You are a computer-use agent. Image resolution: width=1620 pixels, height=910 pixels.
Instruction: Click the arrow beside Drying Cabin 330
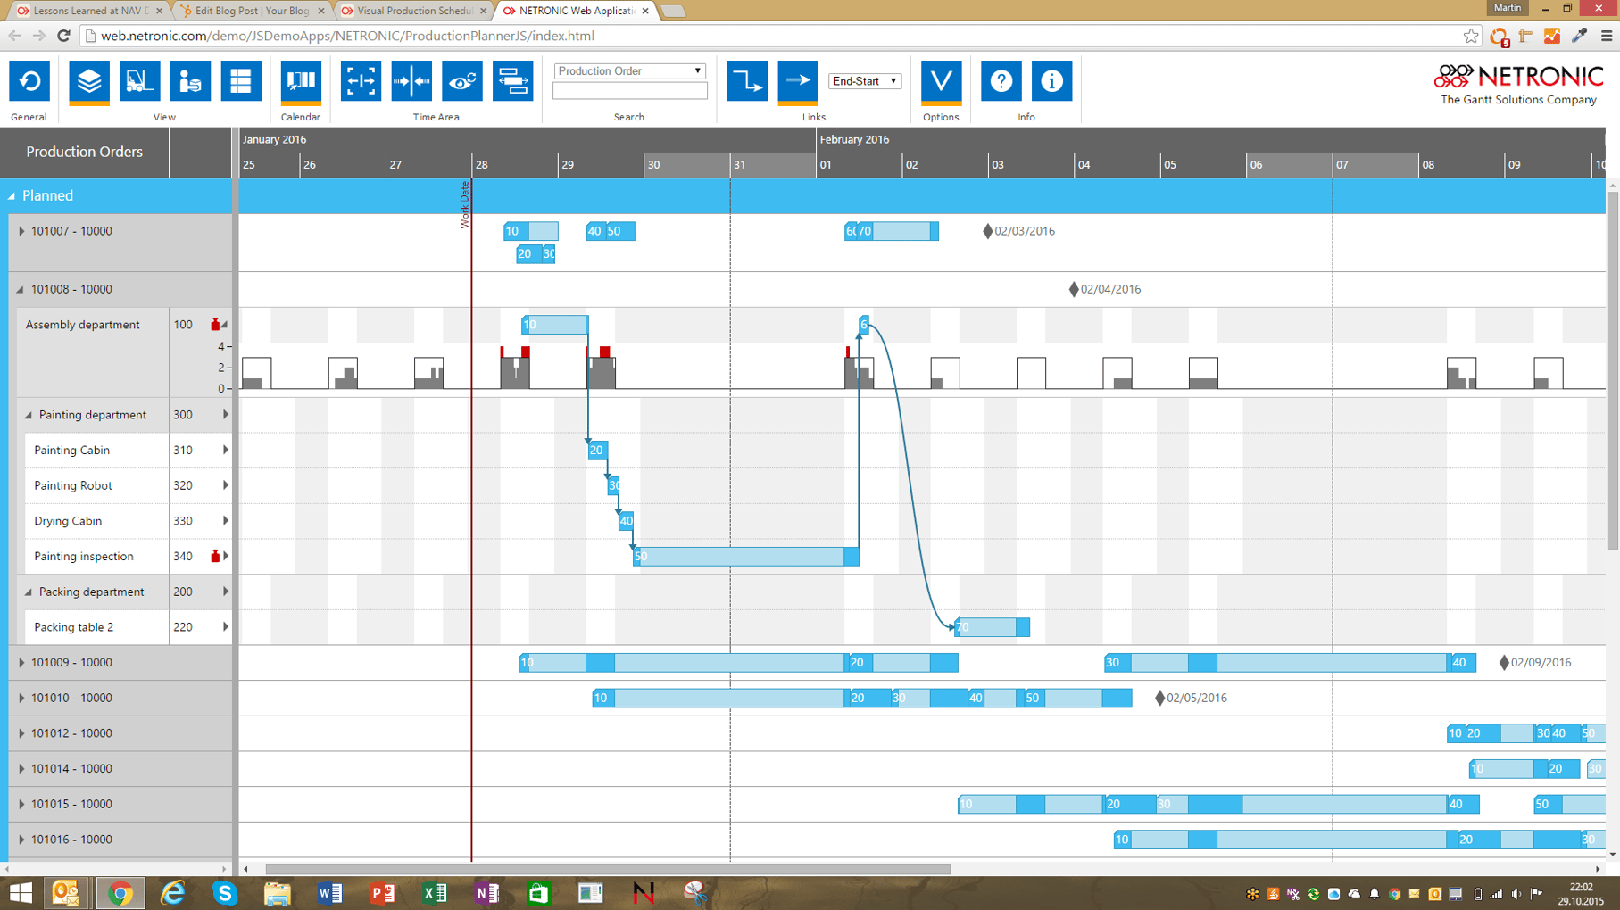click(226, 521)
